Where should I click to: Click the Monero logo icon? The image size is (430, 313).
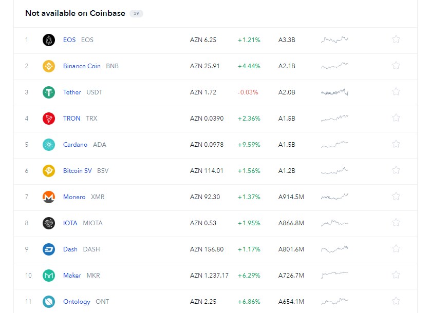click(x=49, y=197)
